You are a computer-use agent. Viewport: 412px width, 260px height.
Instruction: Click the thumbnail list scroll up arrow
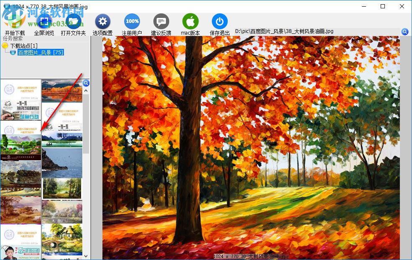[86, 91]
